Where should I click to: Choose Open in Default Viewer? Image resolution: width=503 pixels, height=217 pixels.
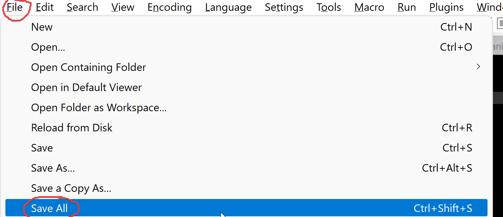click(x=86, y=87)
